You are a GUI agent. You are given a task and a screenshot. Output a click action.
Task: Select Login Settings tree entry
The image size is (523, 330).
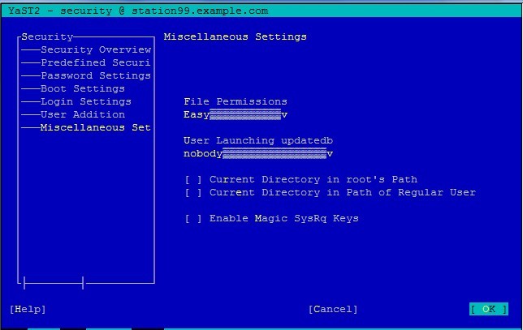pyautogui.click(x=86, y=101)
